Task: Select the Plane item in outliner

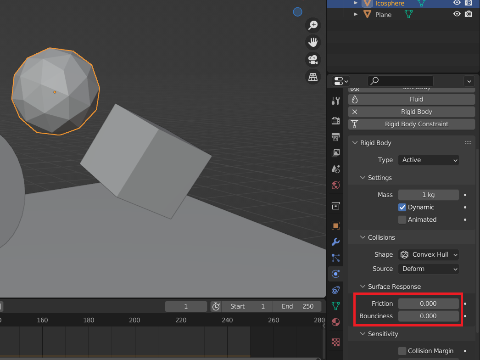Action: pyautogui.click(x=383, y=15)
